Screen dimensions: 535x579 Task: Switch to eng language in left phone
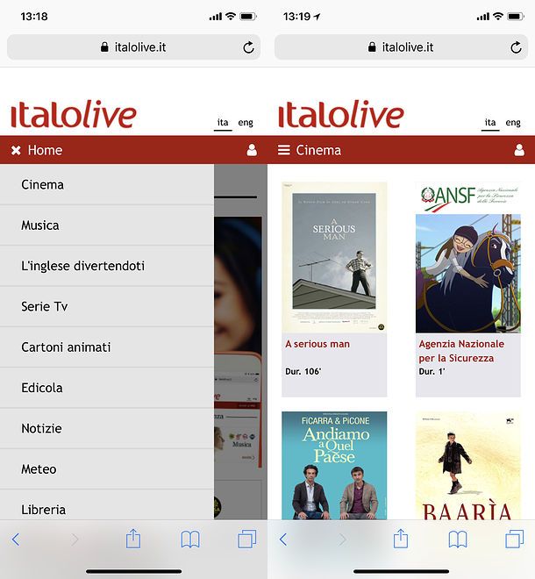point(246,123)
